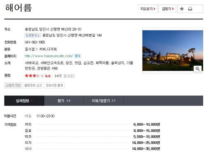Viewport: 206px width, 155px height.
Task: Click the phone number 041-362-1955
Action: 35,42
